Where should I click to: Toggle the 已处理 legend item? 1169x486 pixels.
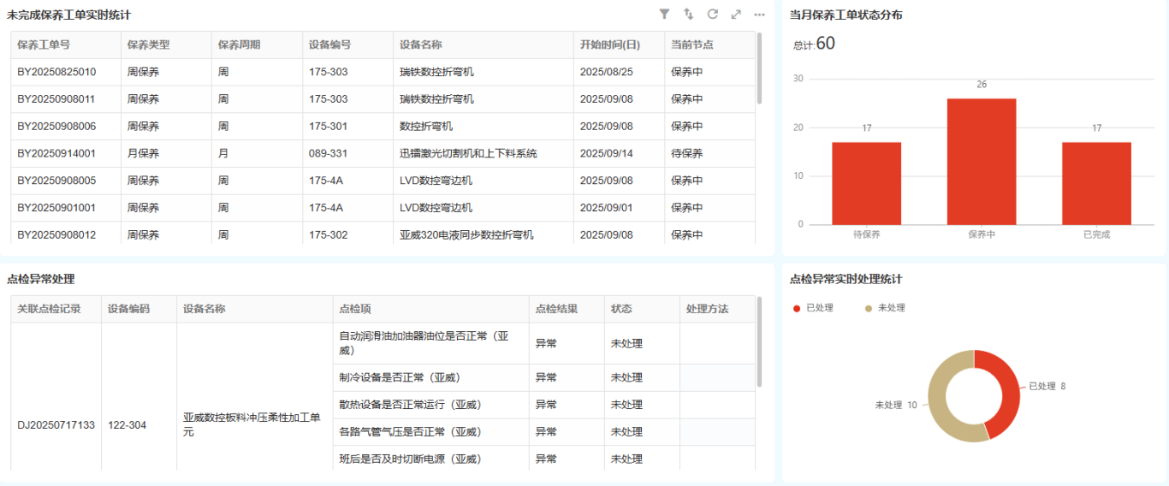tap(819, 308)
